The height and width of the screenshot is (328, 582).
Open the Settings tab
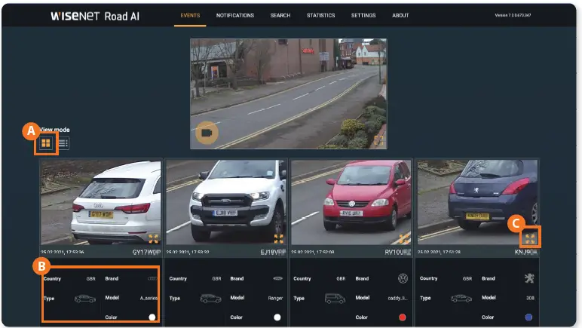point(363,16)
